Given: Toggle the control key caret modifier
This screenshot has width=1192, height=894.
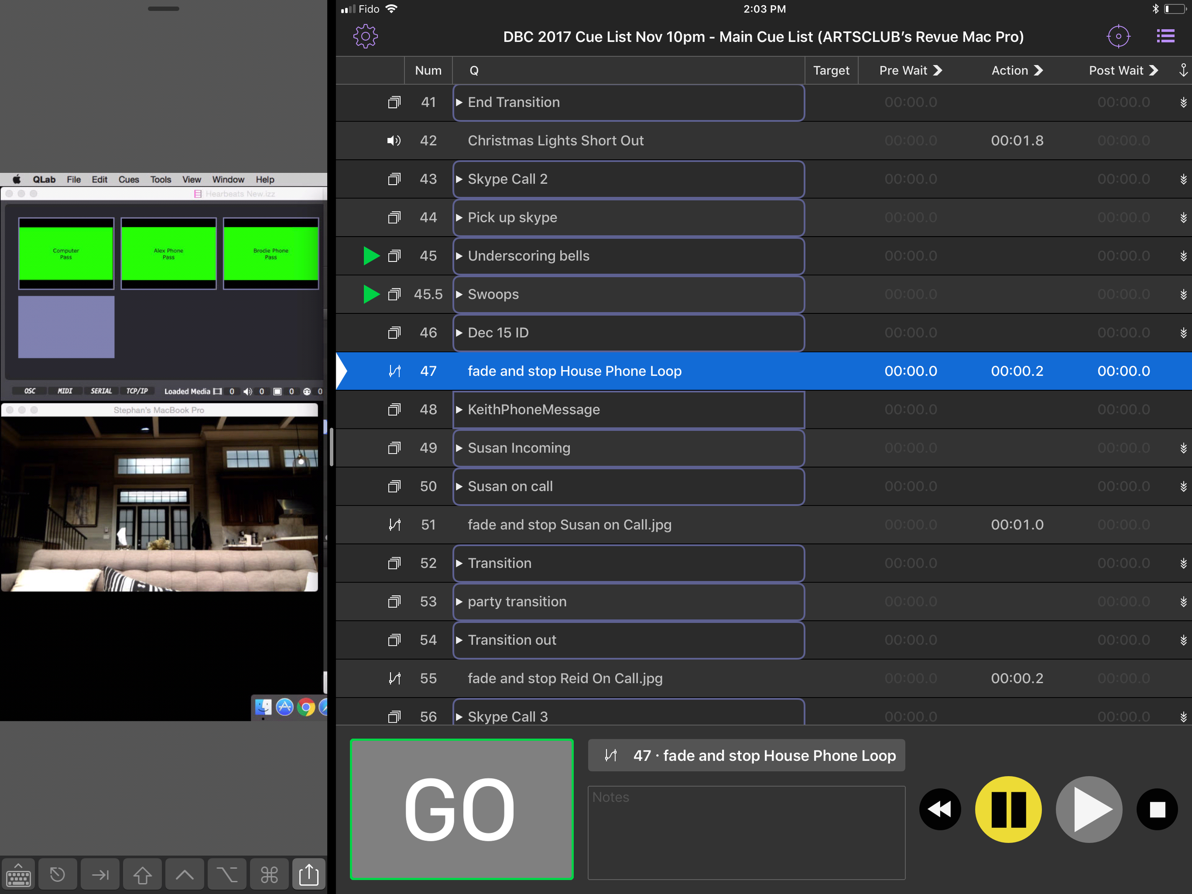Looking at the screenshot, I should (185, 874).
